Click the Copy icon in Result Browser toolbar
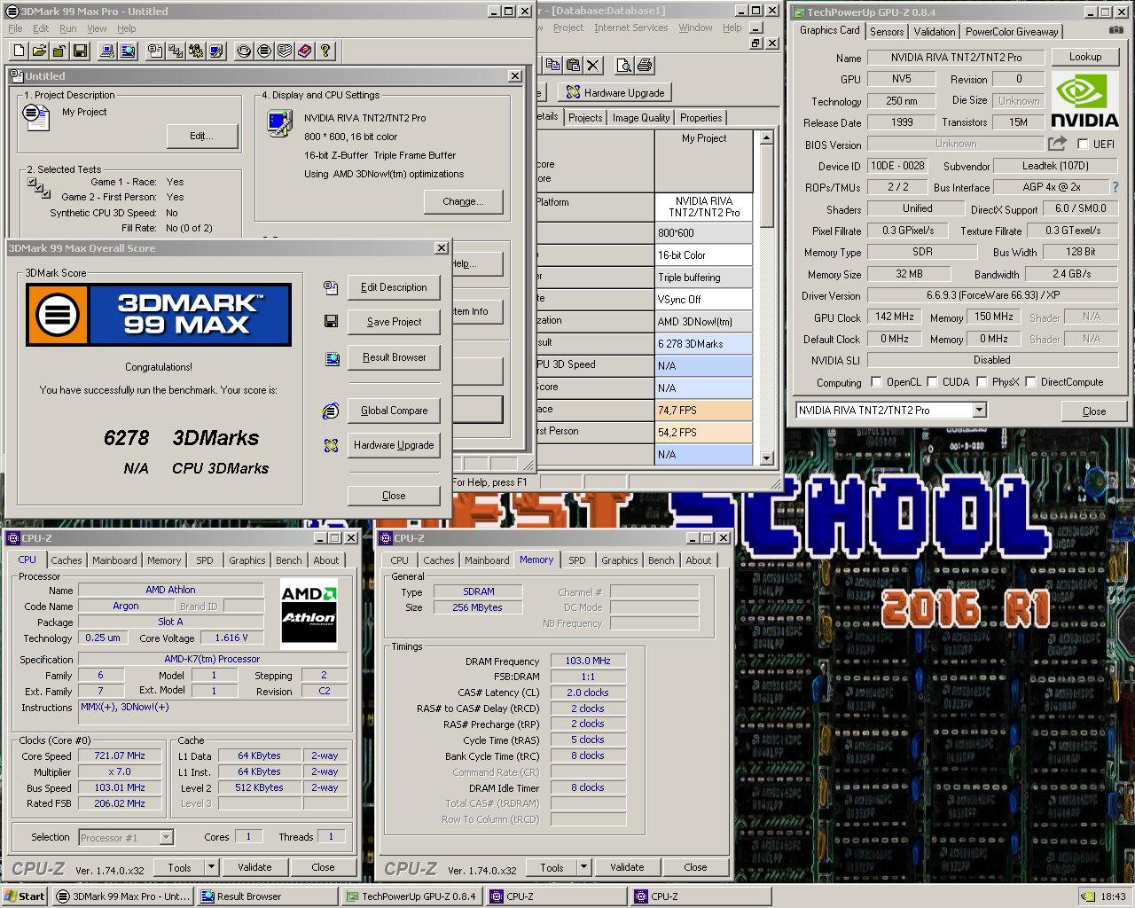1135x908 pixels. click(x=552, y=65)
